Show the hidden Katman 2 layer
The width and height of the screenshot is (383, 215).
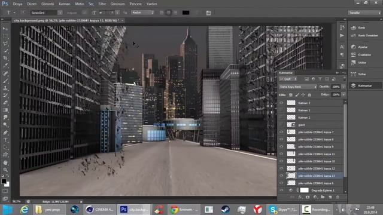(281, 118)
